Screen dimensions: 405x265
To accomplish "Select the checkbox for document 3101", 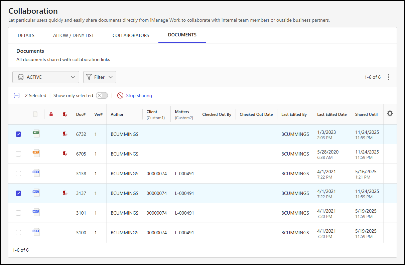I will 18,213.
